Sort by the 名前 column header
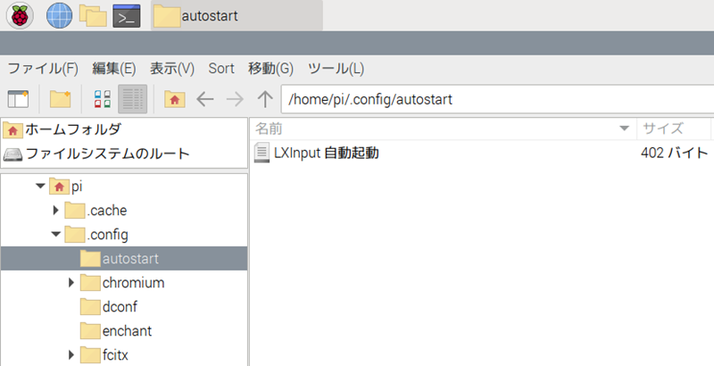The height and width of the screenshot is (366, 714). click(443, 129)
